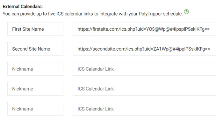Select the Second Site Name nickname field
The height and width of the screenshot is (120, 223).
[x=35, y=49]
